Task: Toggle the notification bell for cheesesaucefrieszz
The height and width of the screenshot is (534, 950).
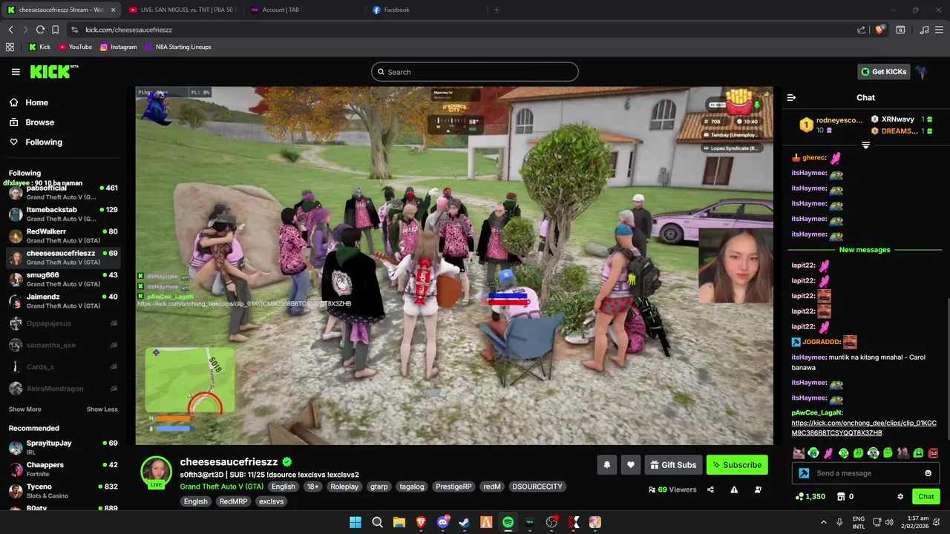Action: 606,465
